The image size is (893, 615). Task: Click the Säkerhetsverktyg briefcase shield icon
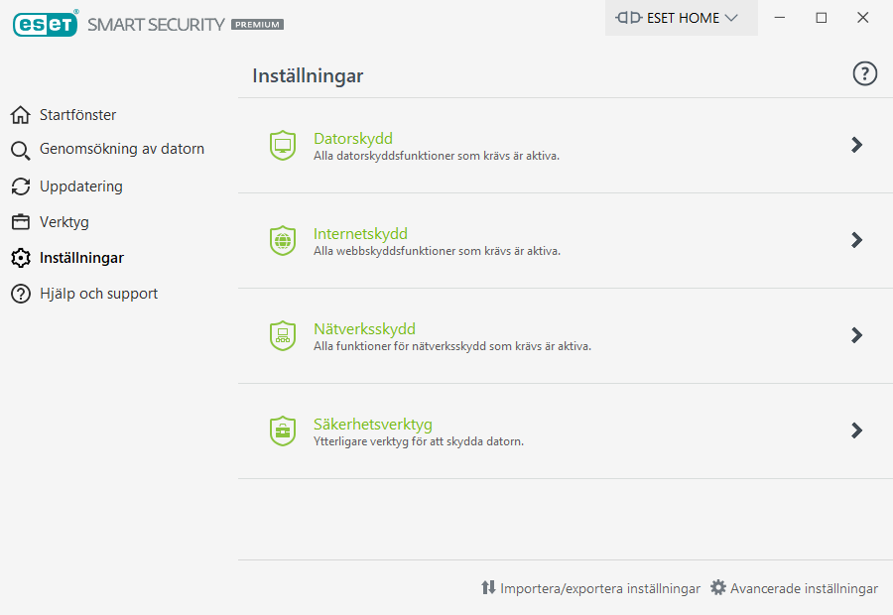pyautogui.click(x=283, y=430)
